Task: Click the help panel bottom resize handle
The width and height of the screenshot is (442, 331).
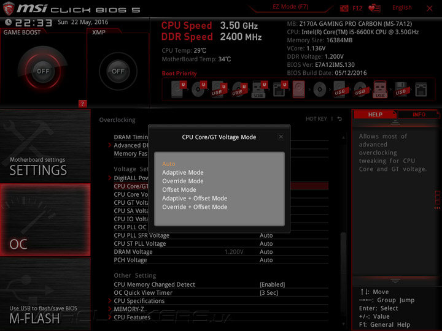Action: (x=395, y=281)
